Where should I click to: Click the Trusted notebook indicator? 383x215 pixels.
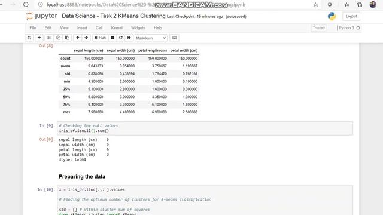[x=319, y=28]
